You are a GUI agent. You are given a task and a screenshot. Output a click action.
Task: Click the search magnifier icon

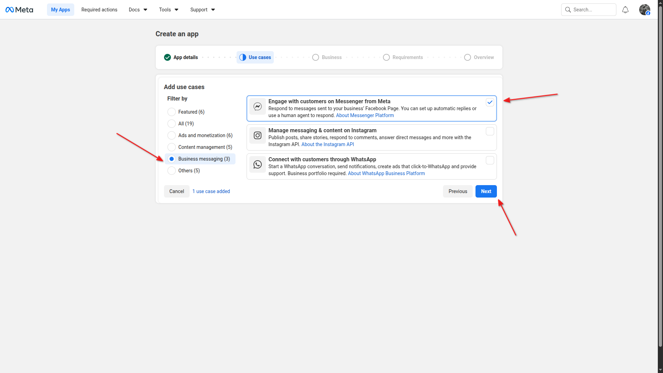568,10
